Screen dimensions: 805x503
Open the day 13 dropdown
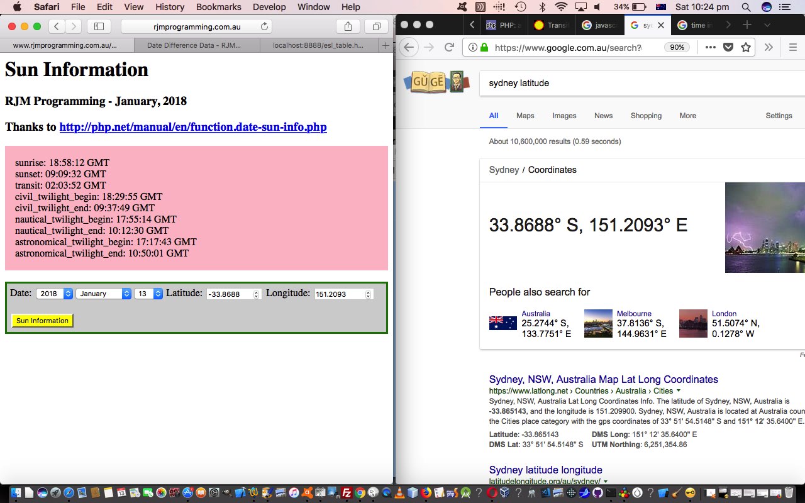(148, 294)
